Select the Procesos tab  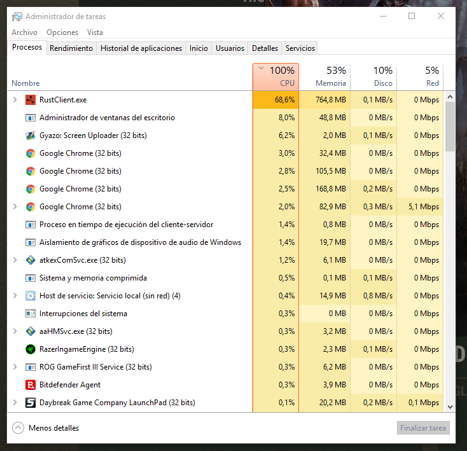(27, 47)
